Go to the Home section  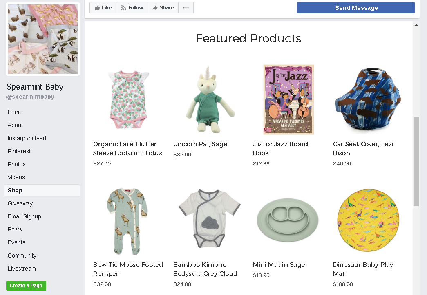tap(15, 112)
